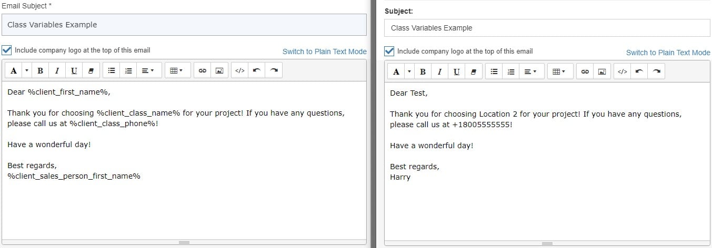
Task: Click the left Email Subject input field
Action: coord(184,25)
